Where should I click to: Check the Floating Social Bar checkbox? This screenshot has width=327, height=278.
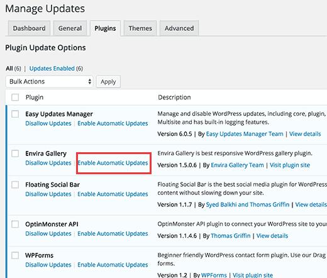(15, 185)
